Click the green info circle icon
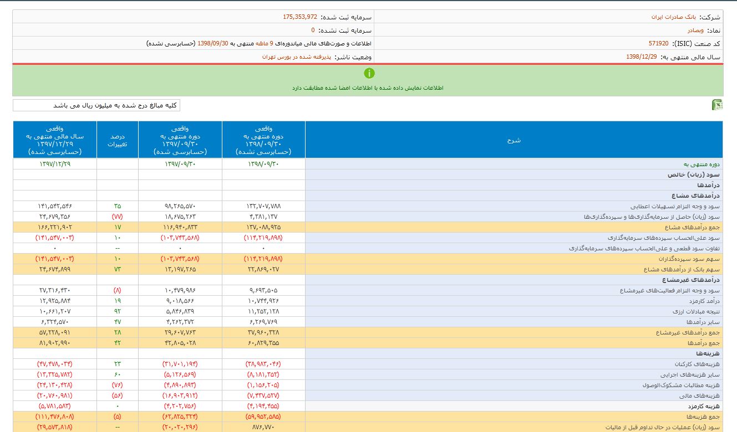 369,73
